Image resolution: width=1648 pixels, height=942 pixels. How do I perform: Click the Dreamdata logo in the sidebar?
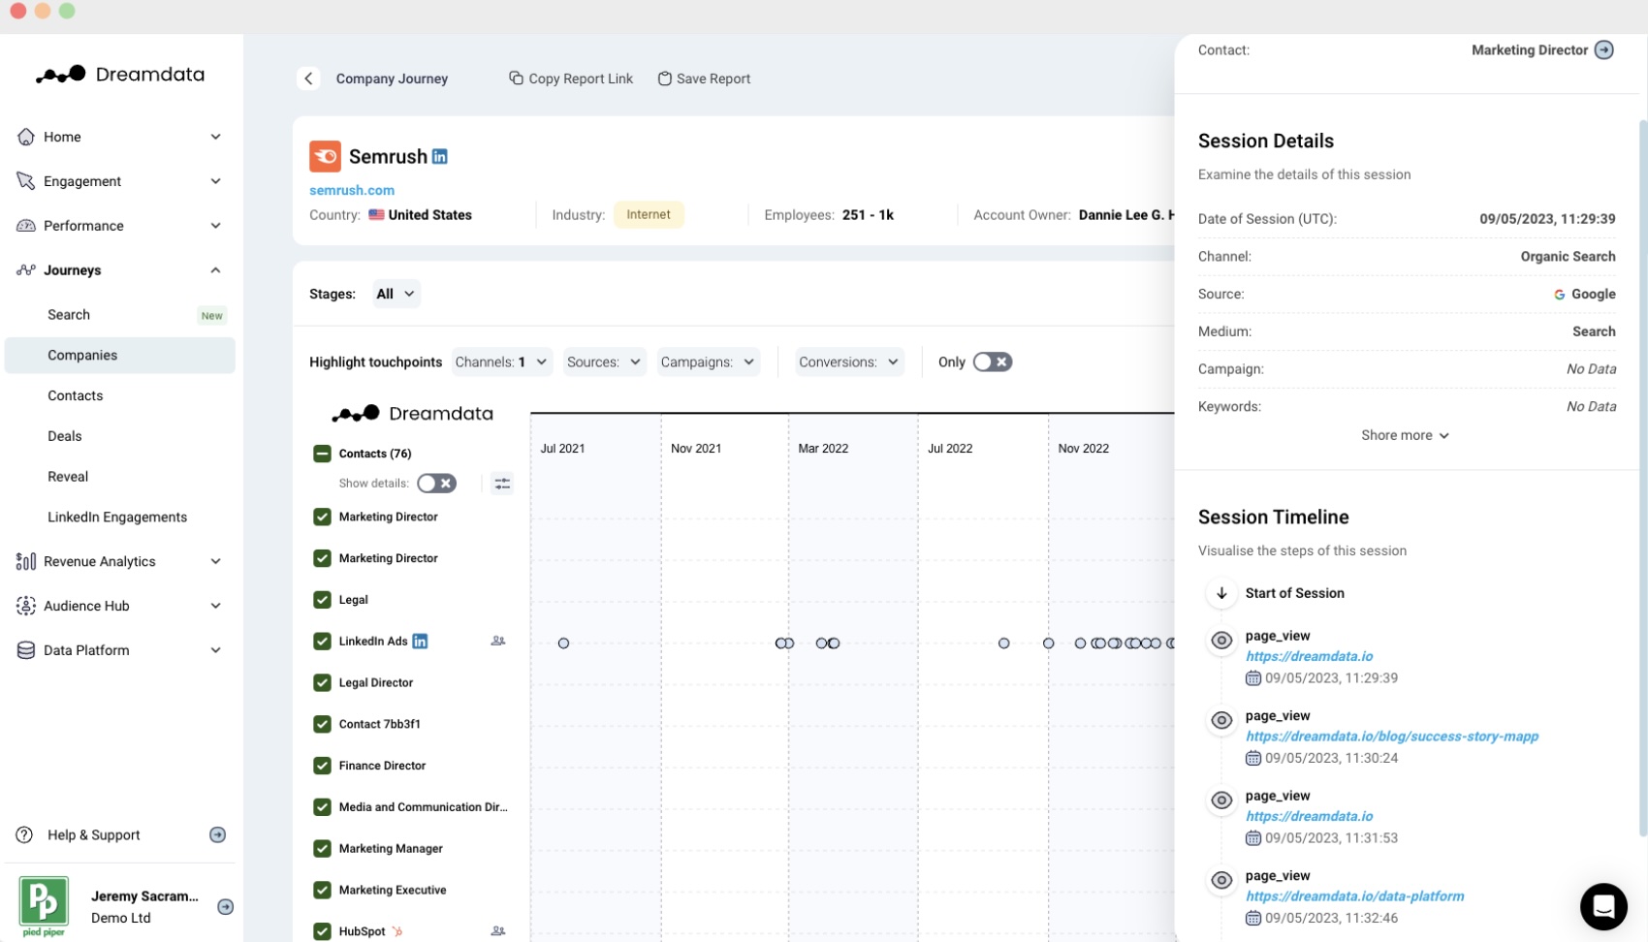coord(120,75)
